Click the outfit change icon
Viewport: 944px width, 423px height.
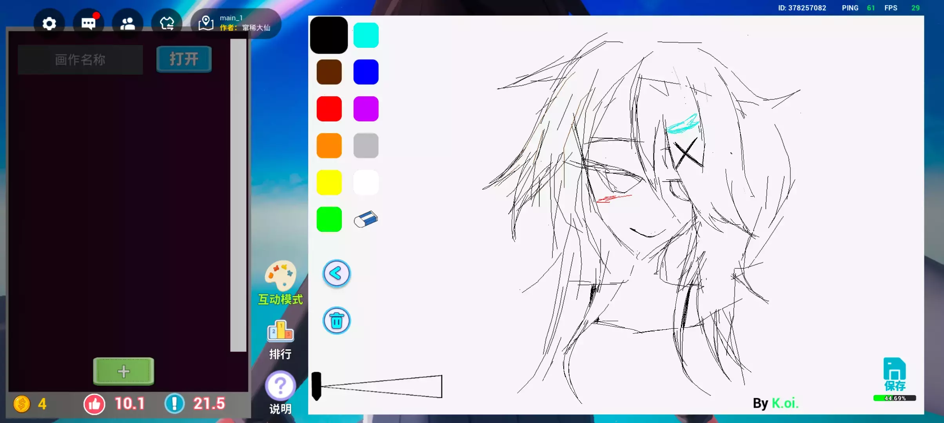tap(167, 23)
